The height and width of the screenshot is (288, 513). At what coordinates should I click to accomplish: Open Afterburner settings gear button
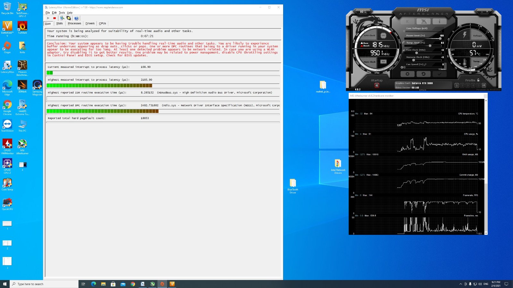pos(408,74)
